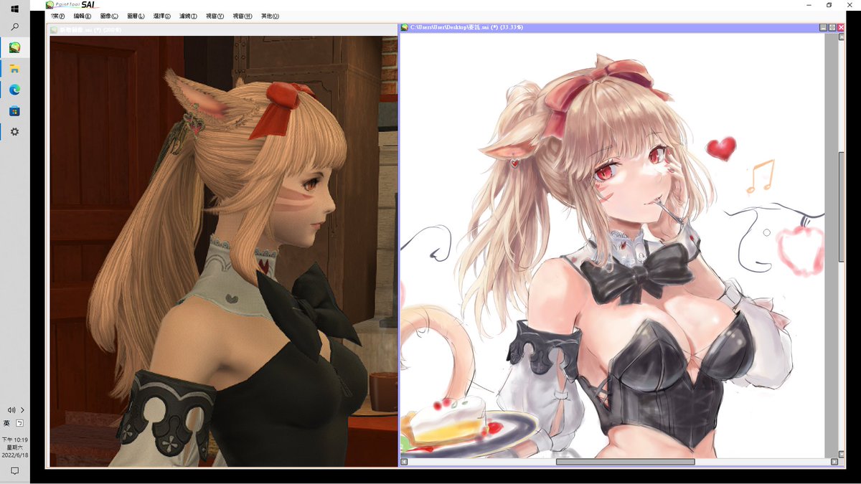
Task: Click the scroll right arrow in drawing window
Action: (834, 462)
